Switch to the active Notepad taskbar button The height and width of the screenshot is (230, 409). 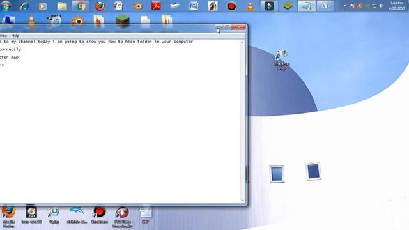307,6
